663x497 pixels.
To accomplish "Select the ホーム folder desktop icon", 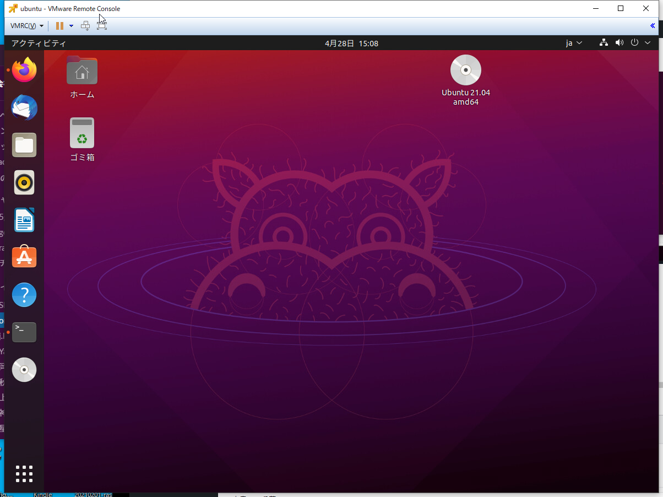I will pos(82,77).
